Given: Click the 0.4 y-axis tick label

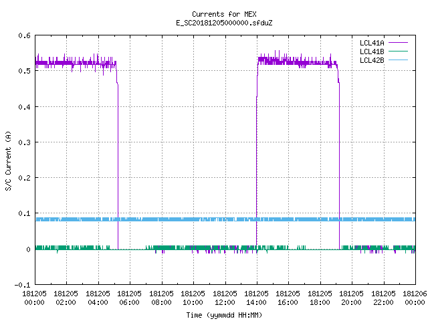Looking at the screenshot, I should pyautogui.click(x=24, y=107).
